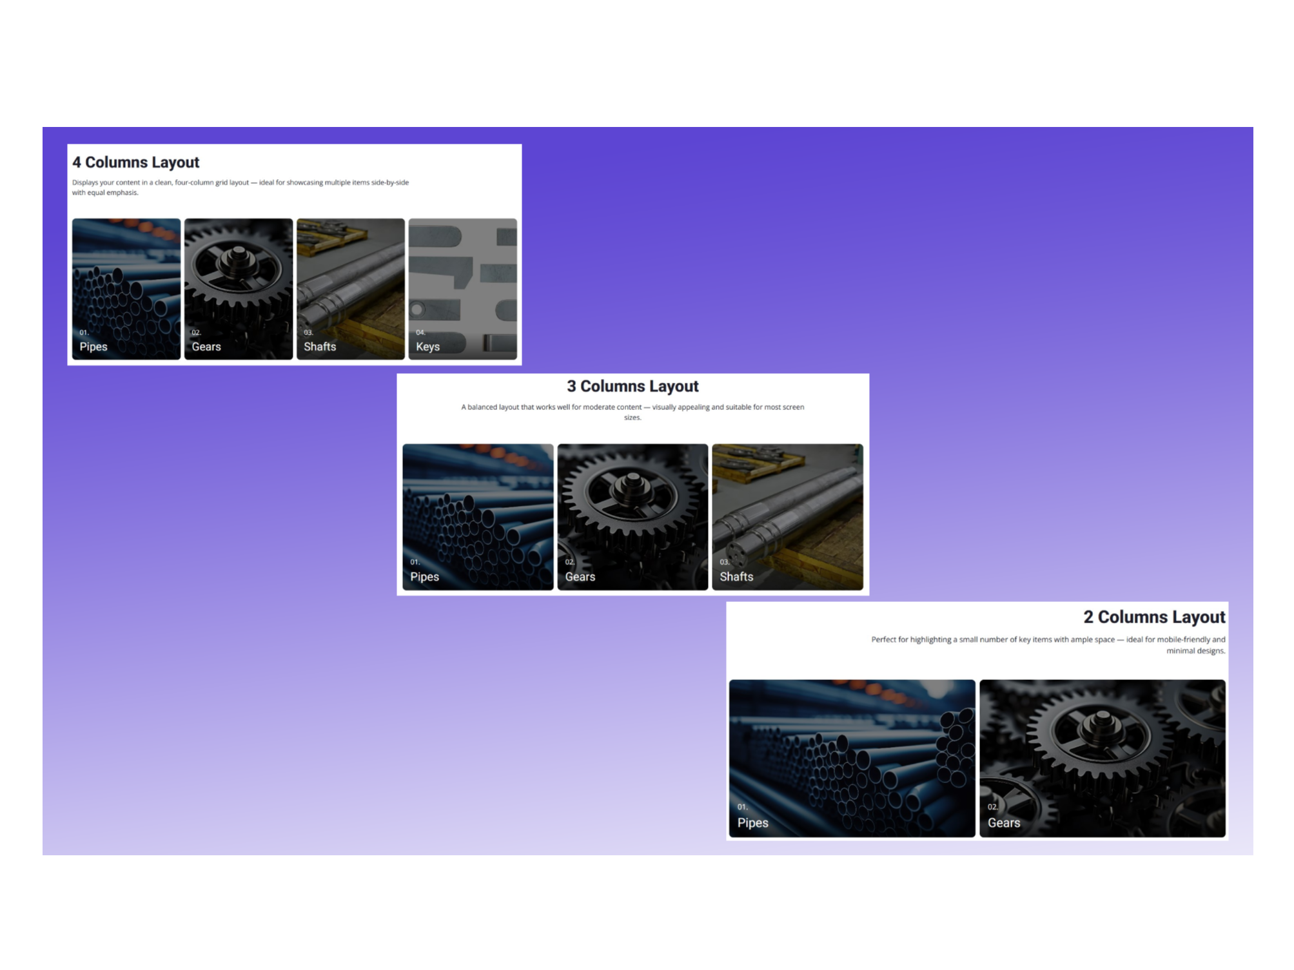The height and width of the screenshot is (970, 1294).
Task: Click the 4 Columns Layout description paragraph
Action: point(241,187)
